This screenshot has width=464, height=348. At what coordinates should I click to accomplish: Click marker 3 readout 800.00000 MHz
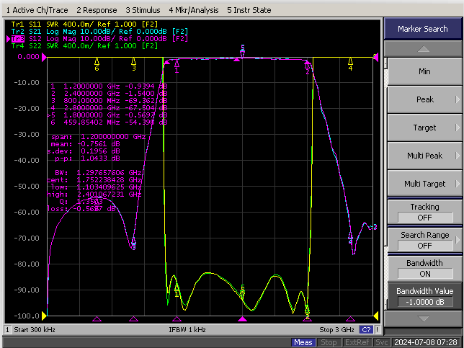pos(109,101)
